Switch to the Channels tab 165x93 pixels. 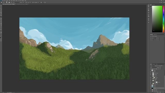[x=154, y=64]
